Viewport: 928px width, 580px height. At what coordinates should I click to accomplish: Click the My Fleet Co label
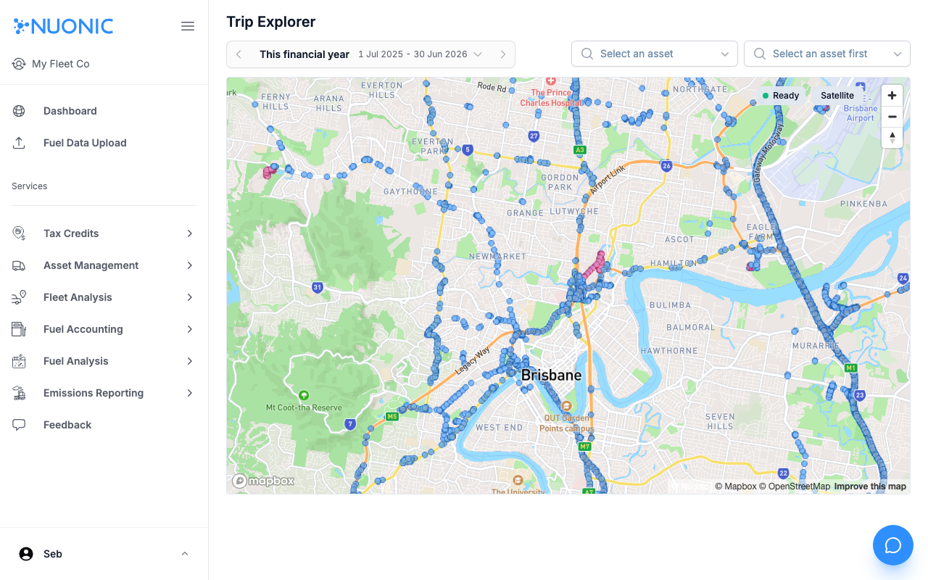pyautogui.click(x=61, y=64)
